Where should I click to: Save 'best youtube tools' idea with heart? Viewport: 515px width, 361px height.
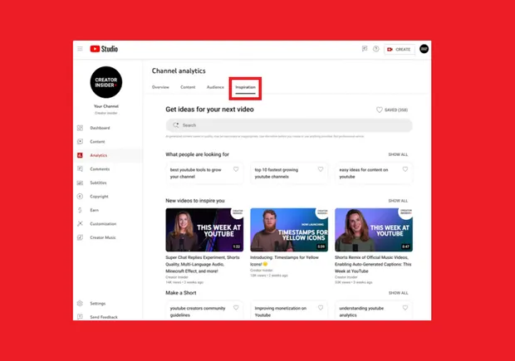pyautogui.click(x=236, y=169)
